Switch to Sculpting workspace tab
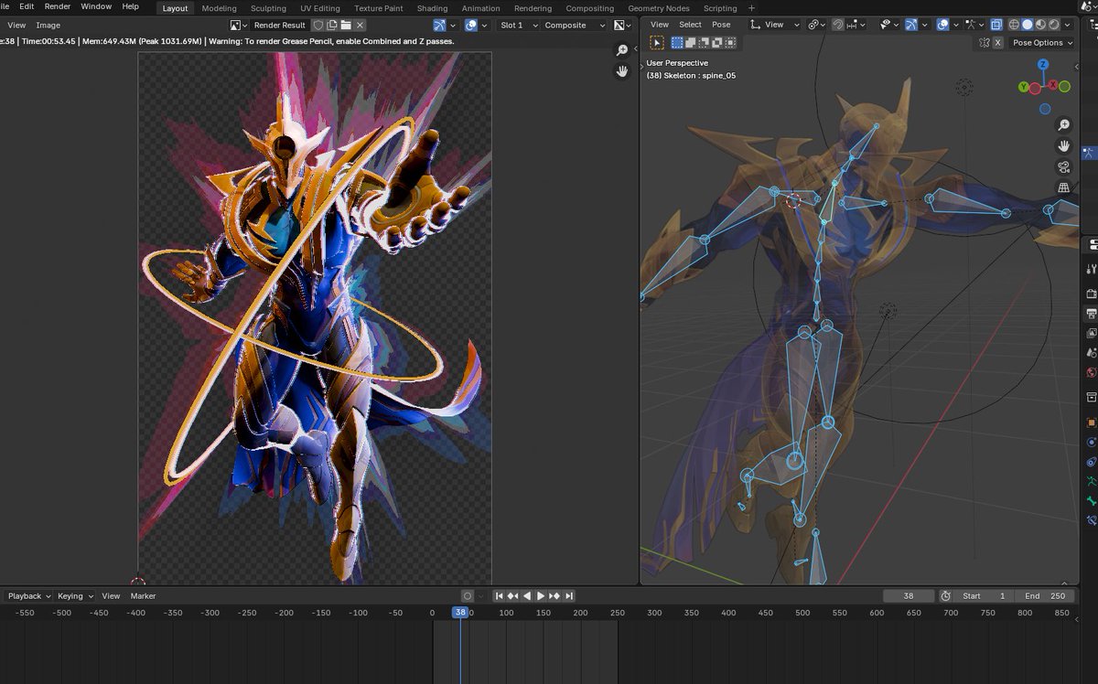This screenshot has width=1098, height=684. click(x=268, y=8)
